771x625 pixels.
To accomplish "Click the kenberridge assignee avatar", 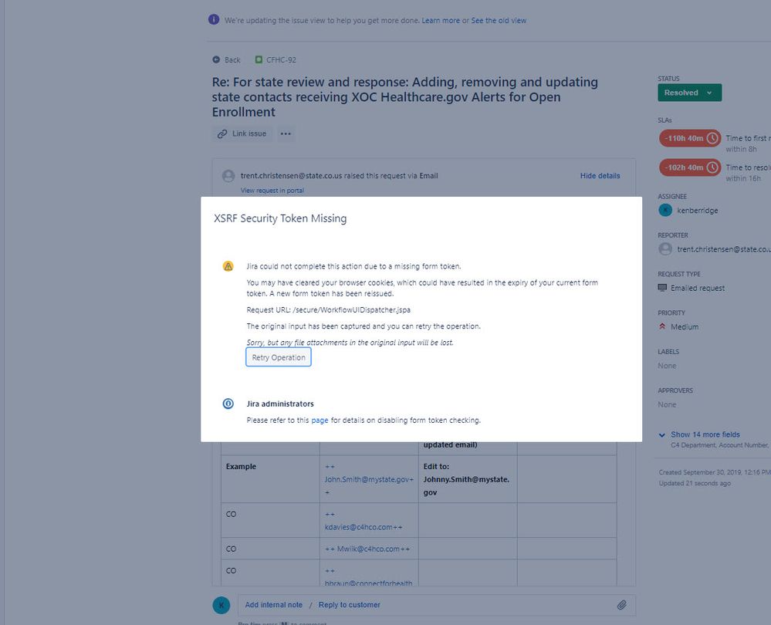I will 665,211.
